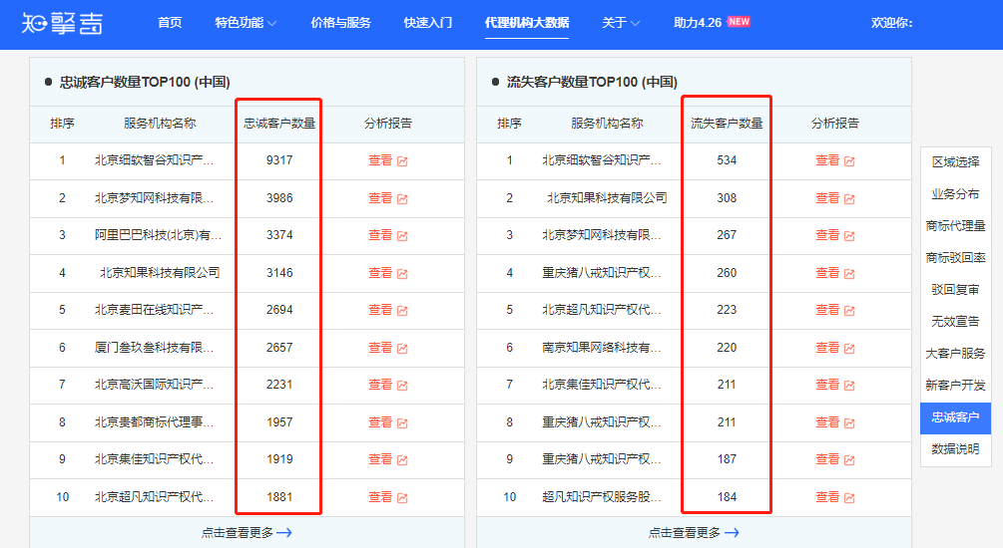Click 查看 link for 南京知果网络科技 row

827,348
